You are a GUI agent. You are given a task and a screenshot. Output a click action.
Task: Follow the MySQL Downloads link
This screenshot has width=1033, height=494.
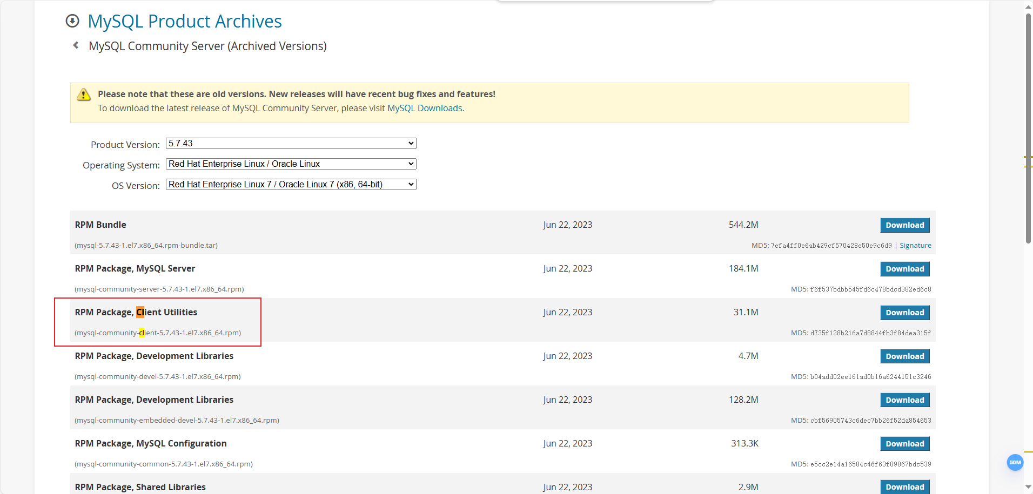[x=425, y=108]
